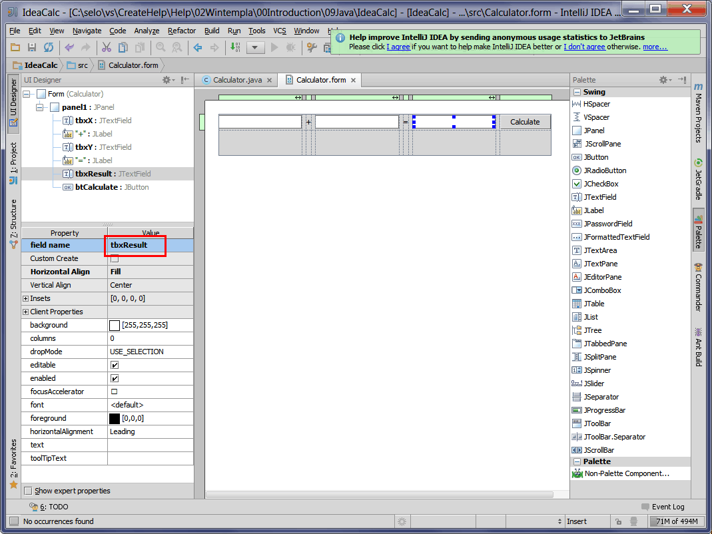The width and height of the screenshot is (712, 534).
Task: Click the Forward navigation arrow
Action: tap(214, 47)
